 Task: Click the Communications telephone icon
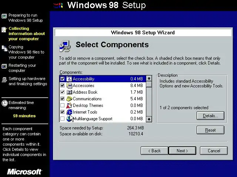[x=69, y=99]
